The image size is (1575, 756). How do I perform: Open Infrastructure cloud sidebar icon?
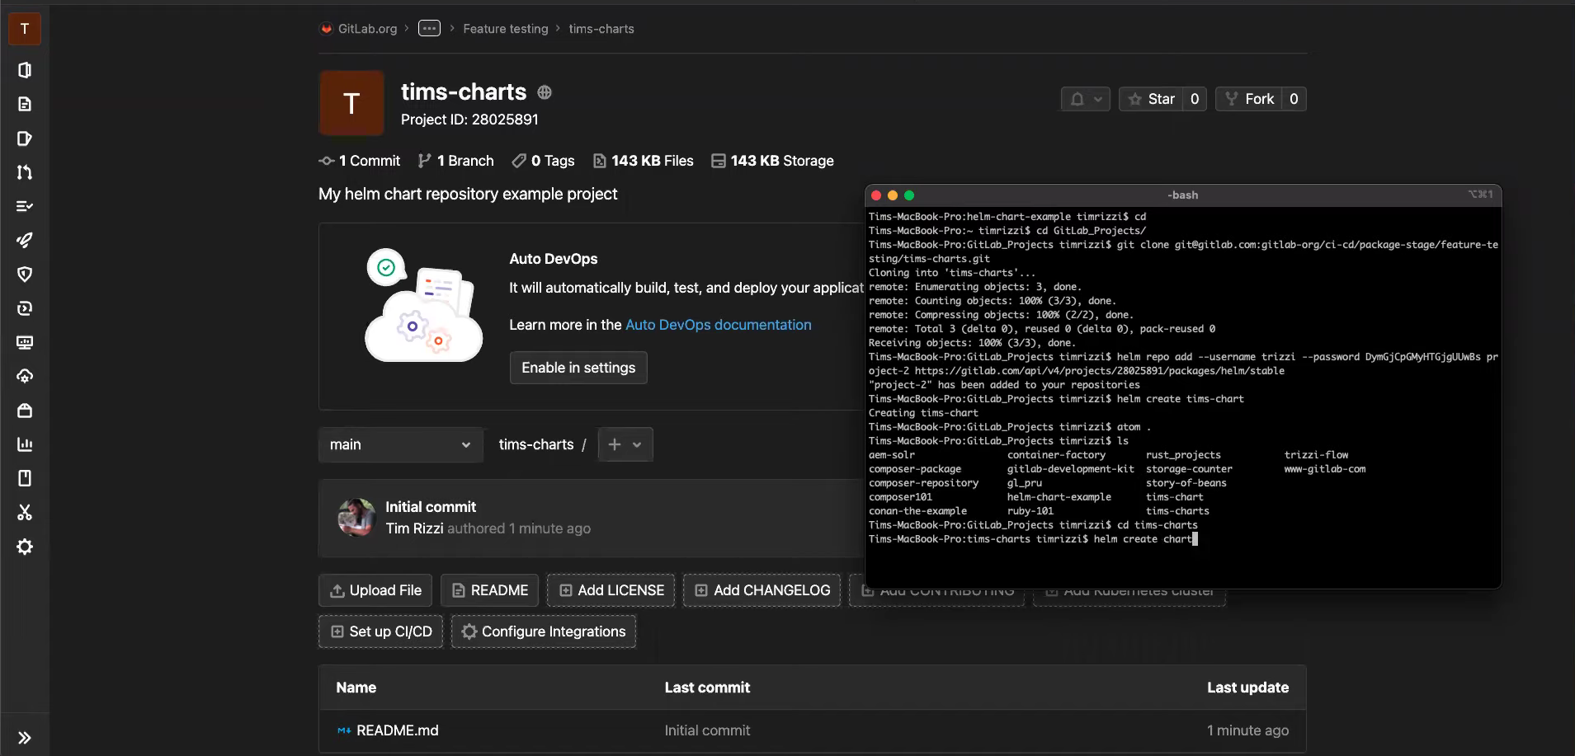point(25,376)
